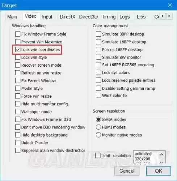Image resolution: width=177 pixels, height=181 pixels.
Task: Click the resolution list up arrow
Action: (x=162, y=154)
